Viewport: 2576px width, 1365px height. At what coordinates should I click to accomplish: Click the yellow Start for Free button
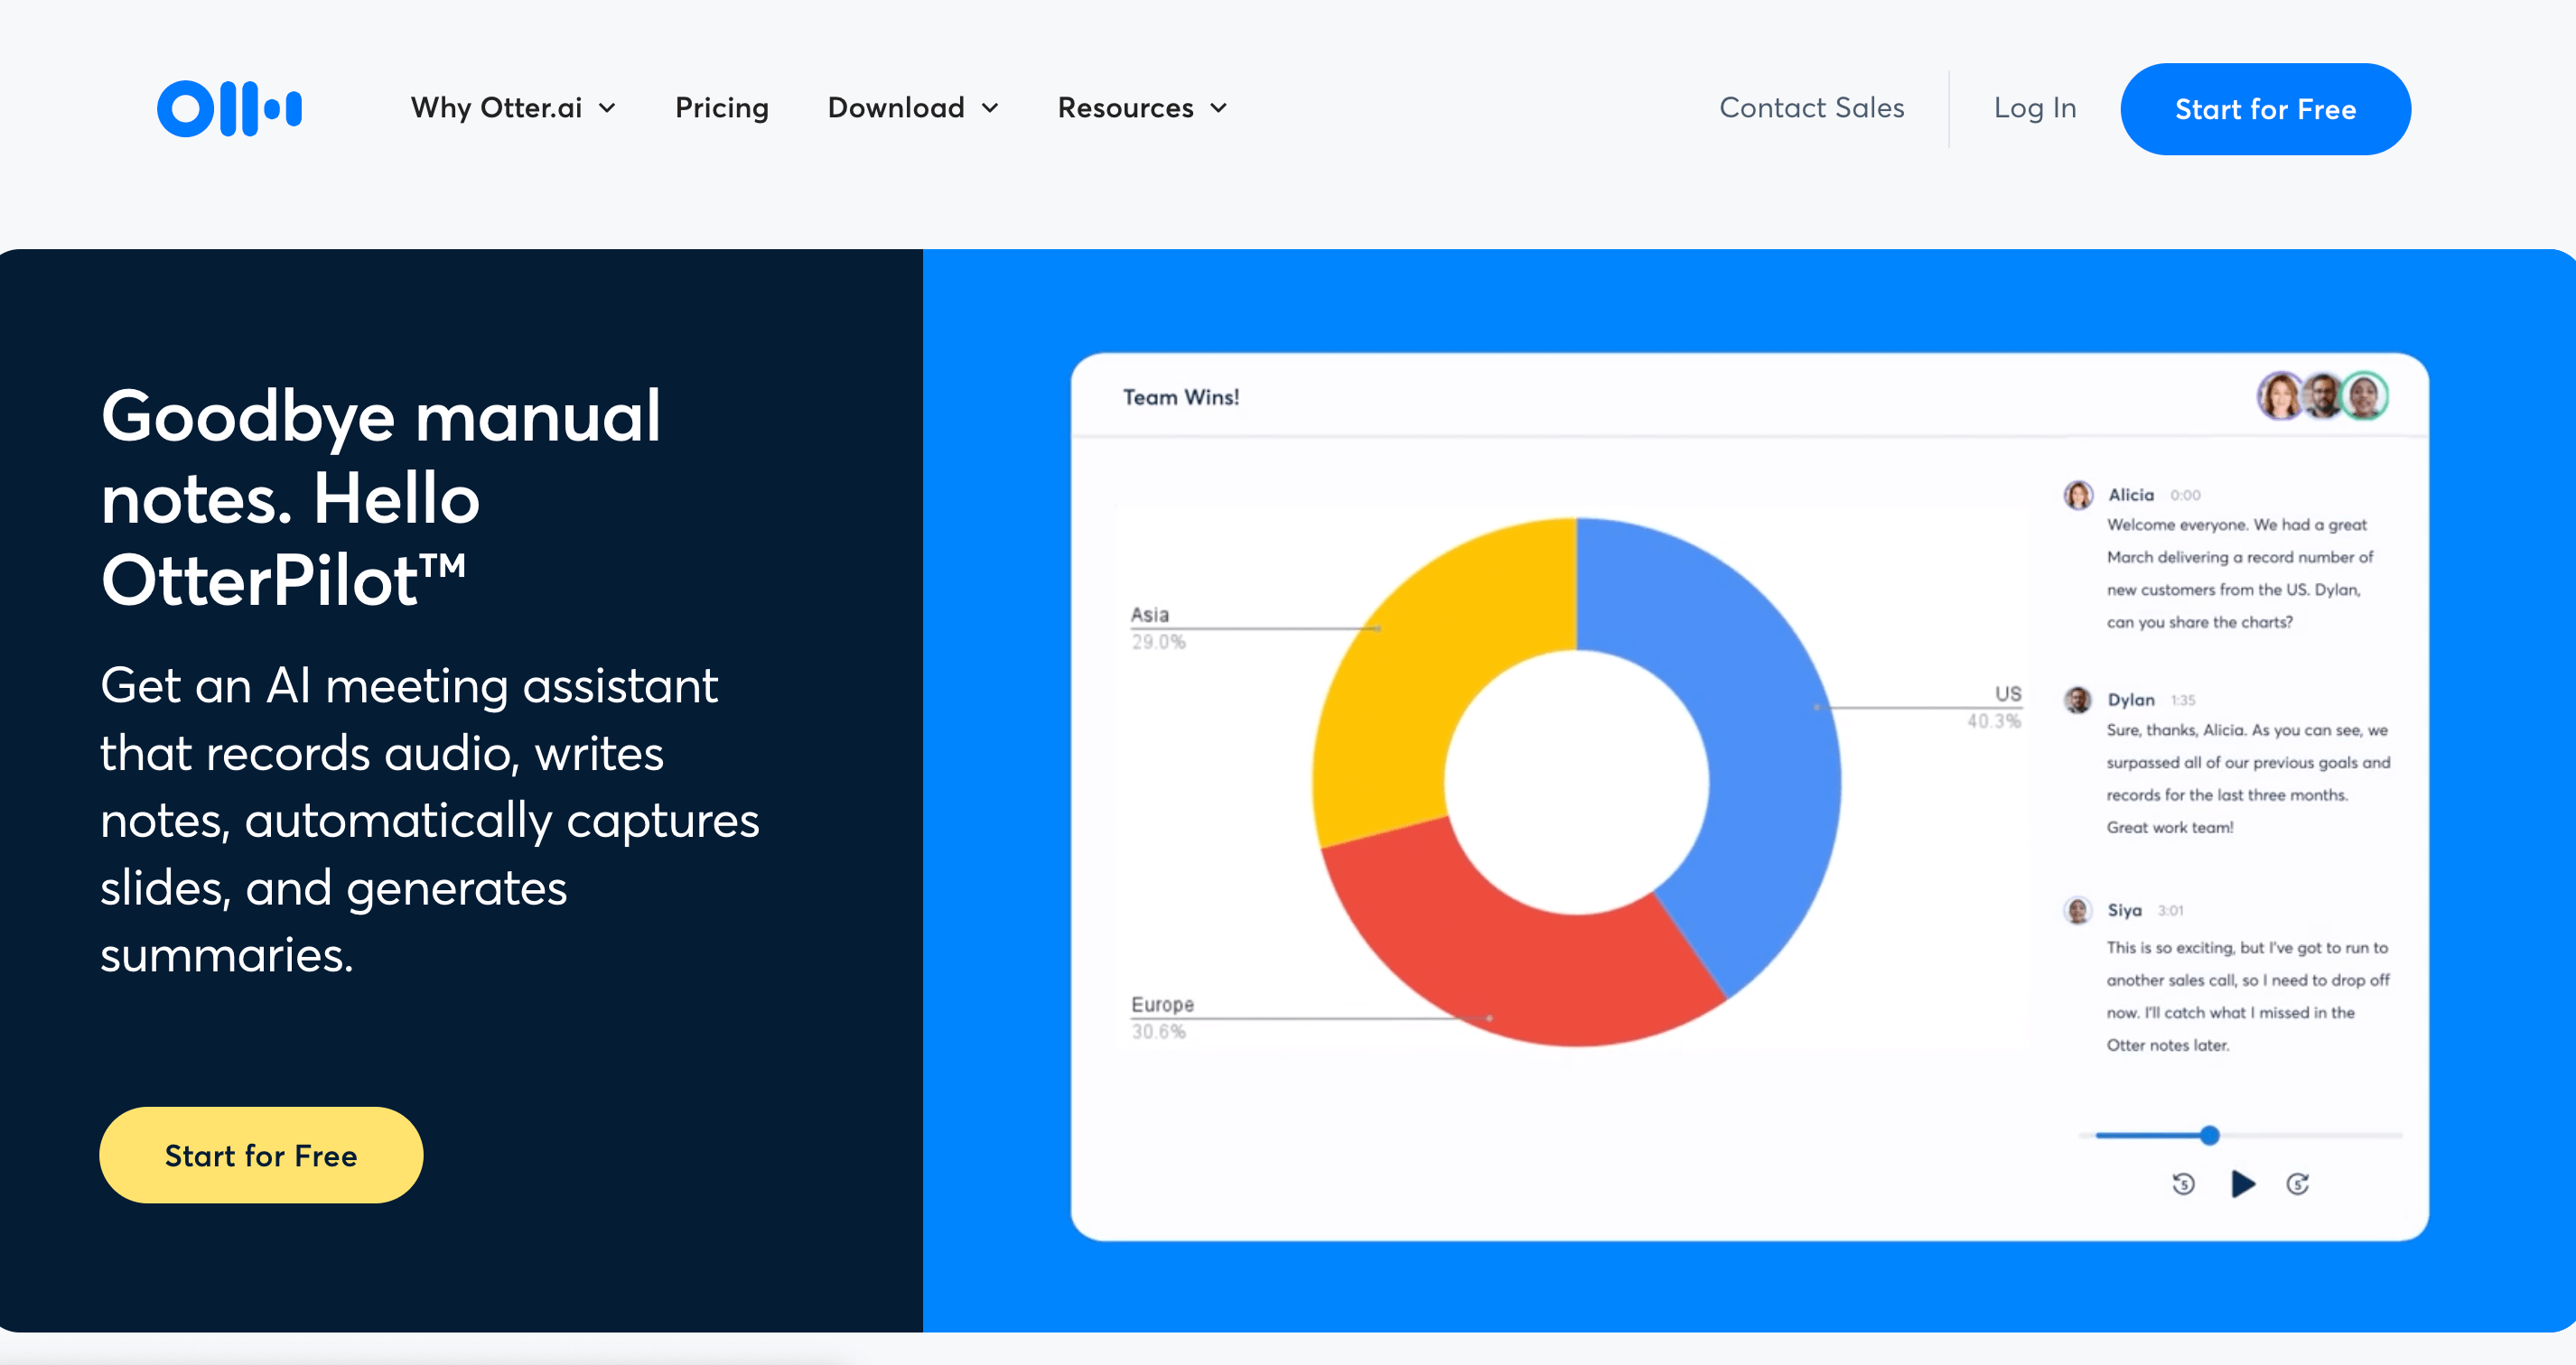(x=261, y=1156)
